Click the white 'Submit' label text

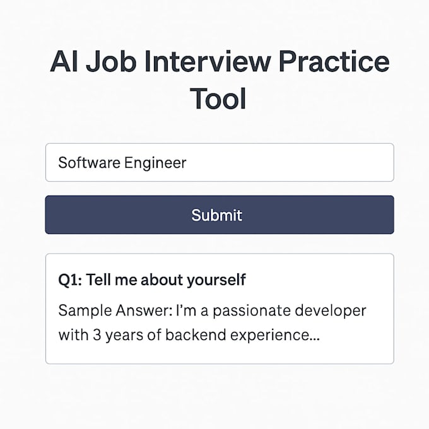pos(216,215)
